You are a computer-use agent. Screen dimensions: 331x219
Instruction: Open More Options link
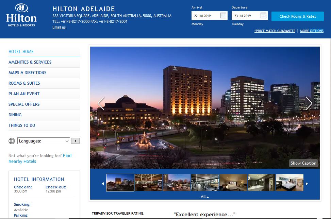tap(312, 31)
